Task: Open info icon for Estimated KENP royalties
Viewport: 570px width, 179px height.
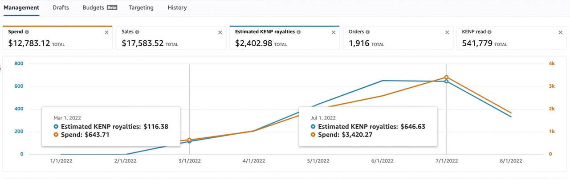Action: point(298,32)
